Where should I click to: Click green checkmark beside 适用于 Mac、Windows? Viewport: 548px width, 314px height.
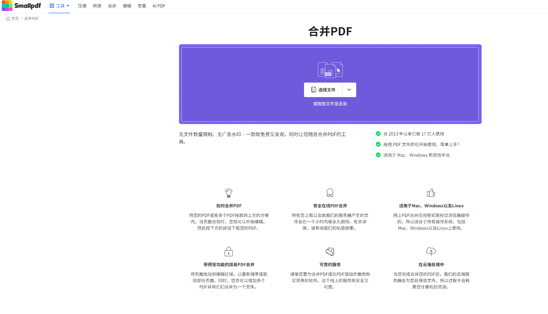click(x=378, y=155)
